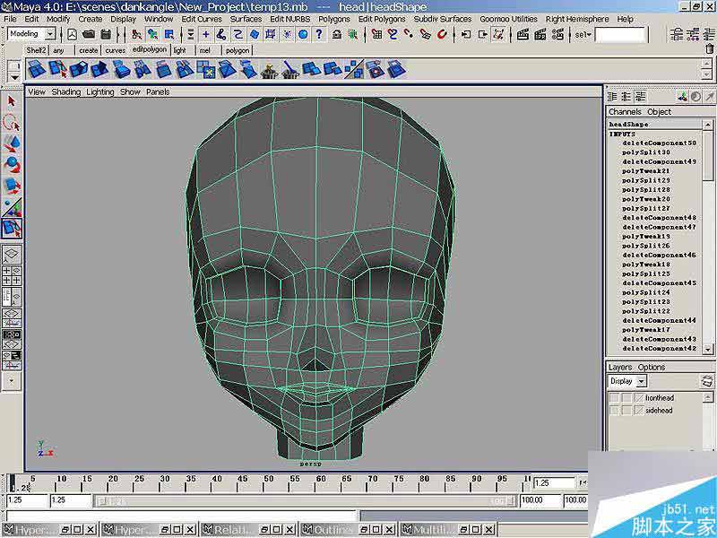Open the Shading menu in viewport panel
The height and width of the screenshot is (538, 717).
[x=65, y=91]
